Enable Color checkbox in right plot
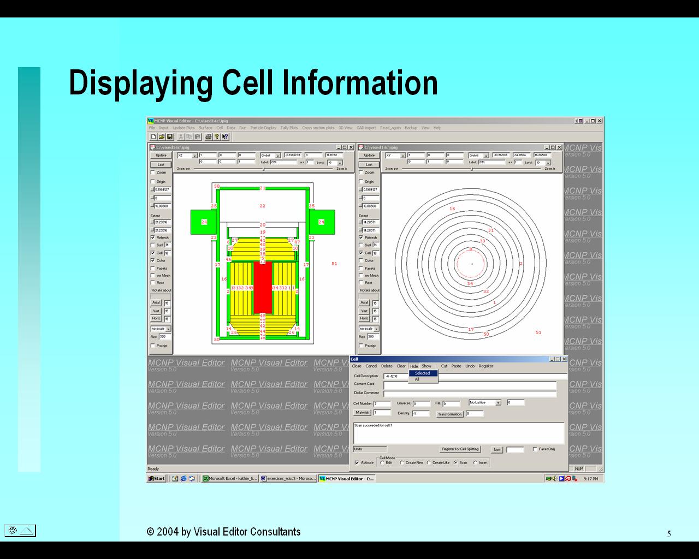This screenshot has height=559, width=699. [x=361, y=260]
